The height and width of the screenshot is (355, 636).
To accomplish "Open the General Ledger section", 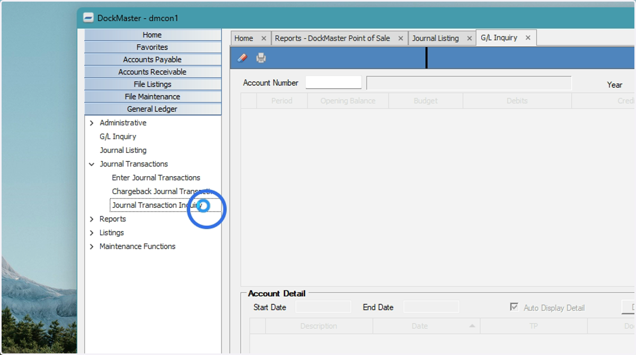I will (x=153, y=109).
